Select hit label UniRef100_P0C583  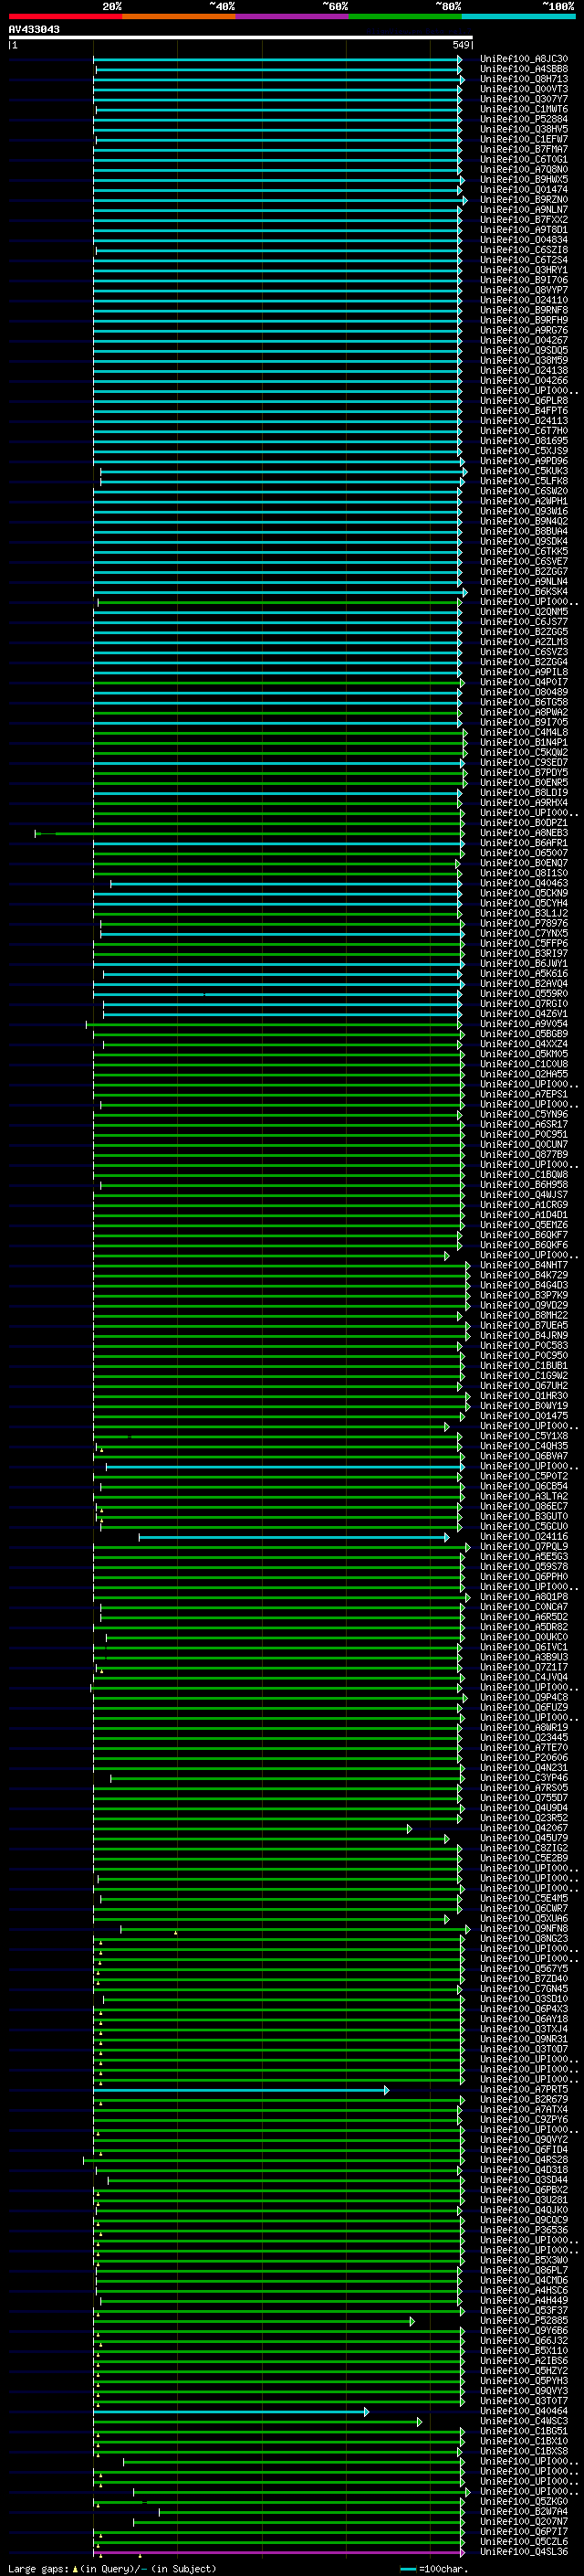point(524,1346)
